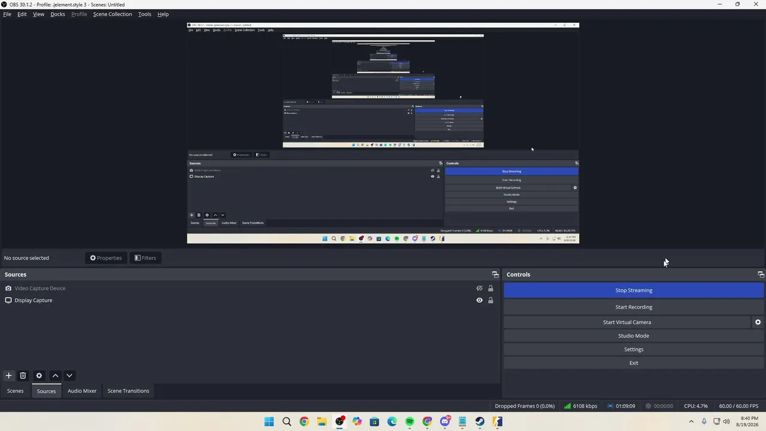The height and width of the screenshot is (431, 766).
Task: Click the green bitrate signal bars icon
Action: click(567, 406)
